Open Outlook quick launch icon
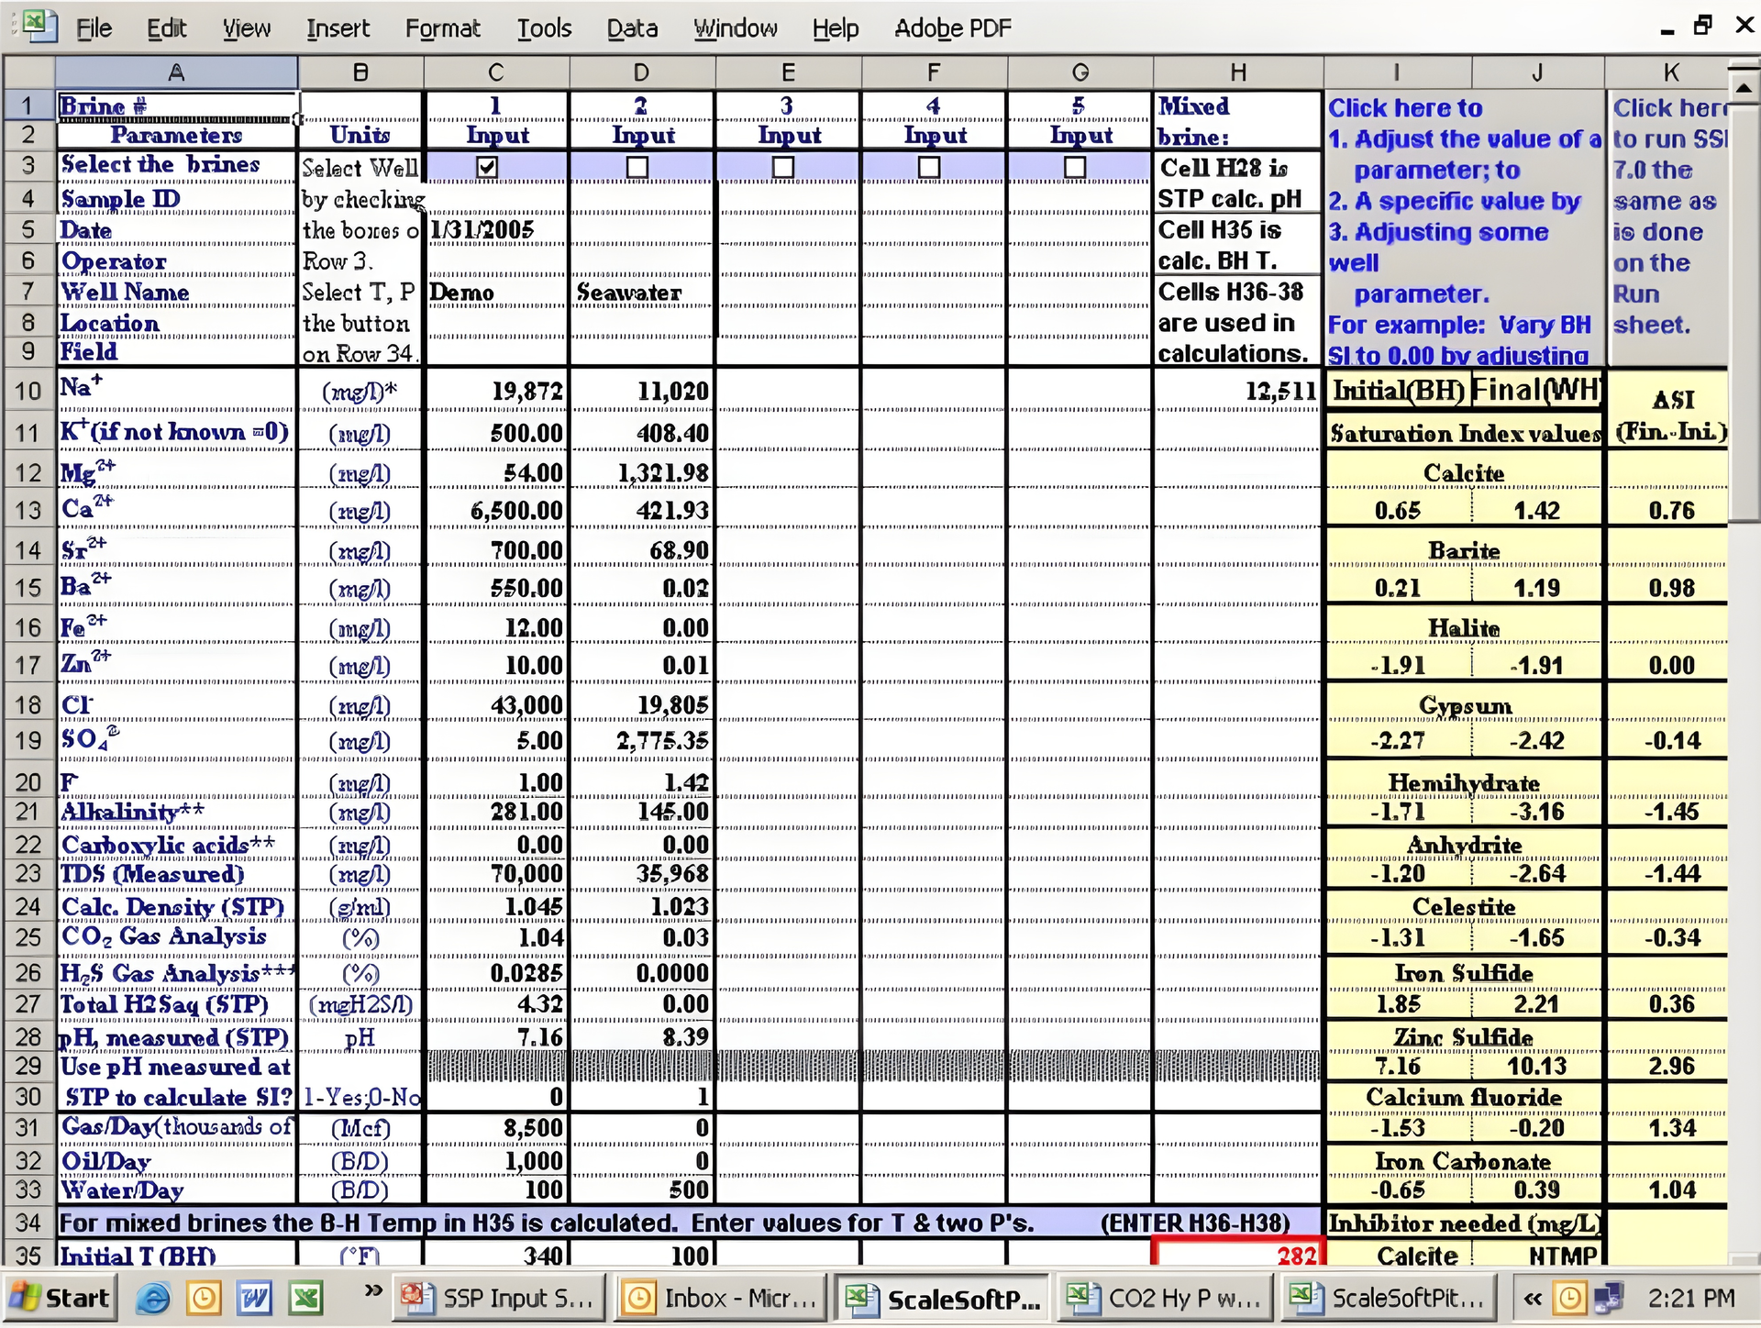This screenshot has width=1761, height=1328. coord(205,1298)
